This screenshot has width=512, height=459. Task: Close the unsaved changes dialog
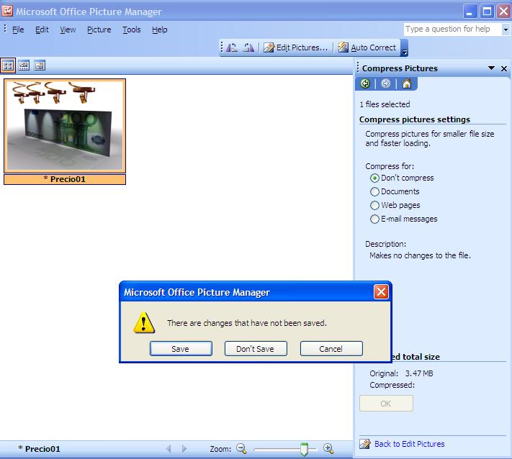381,292
